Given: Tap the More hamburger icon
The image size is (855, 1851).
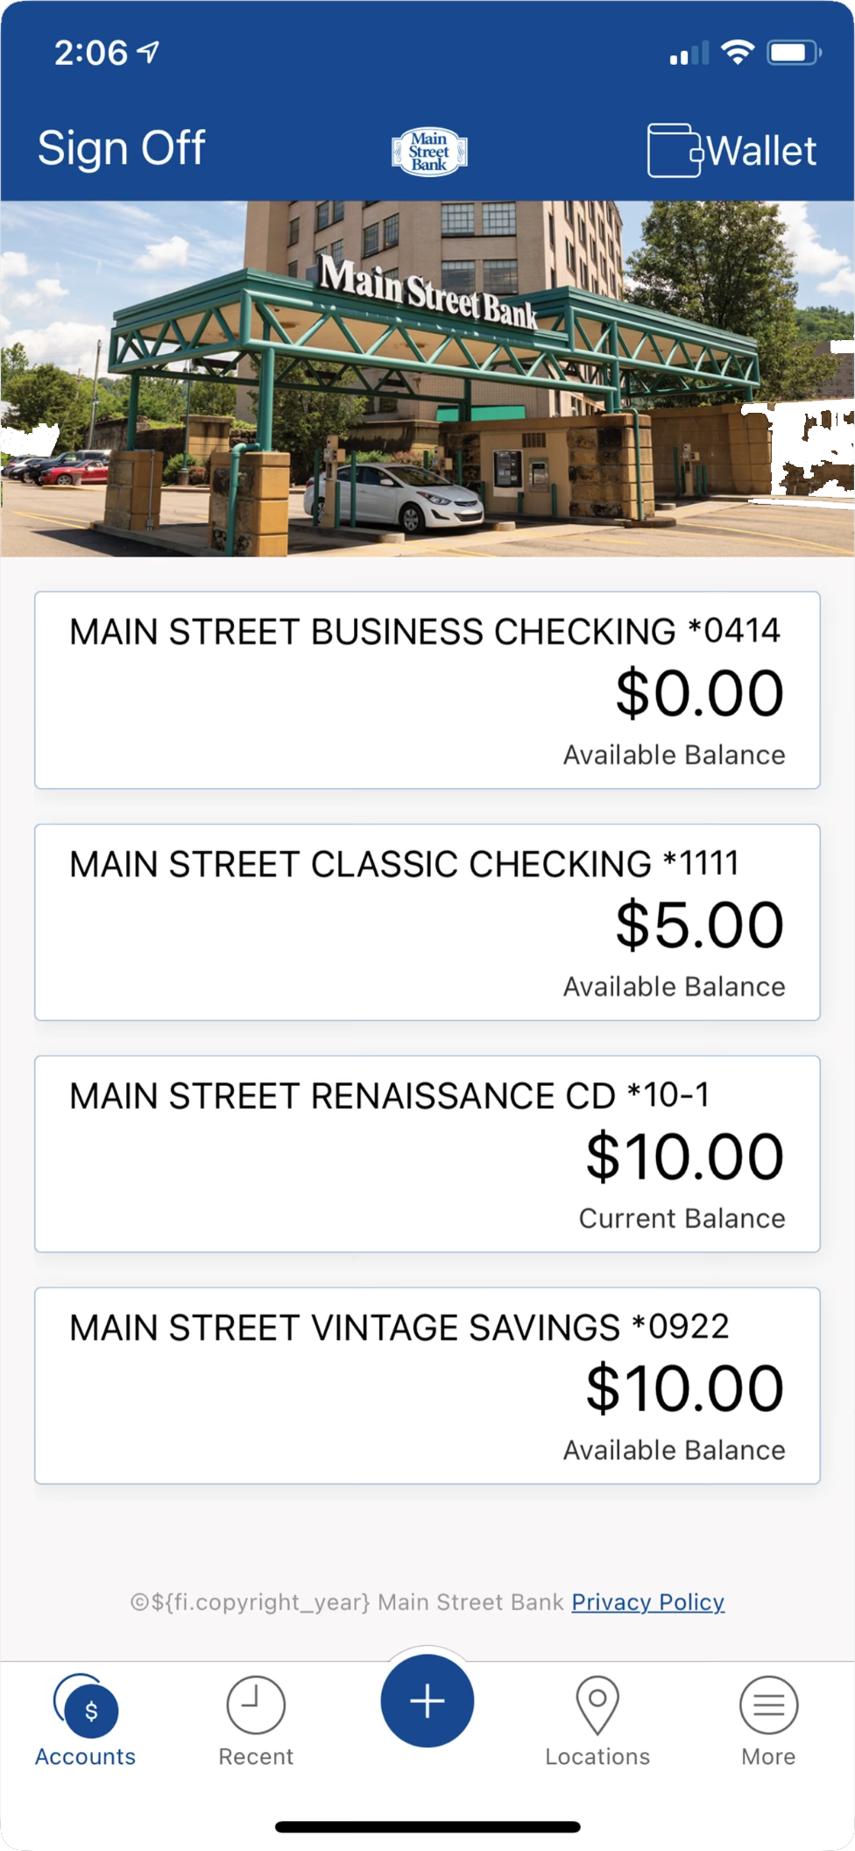Looking at the screenshot, I should [x=768, y=1705].
